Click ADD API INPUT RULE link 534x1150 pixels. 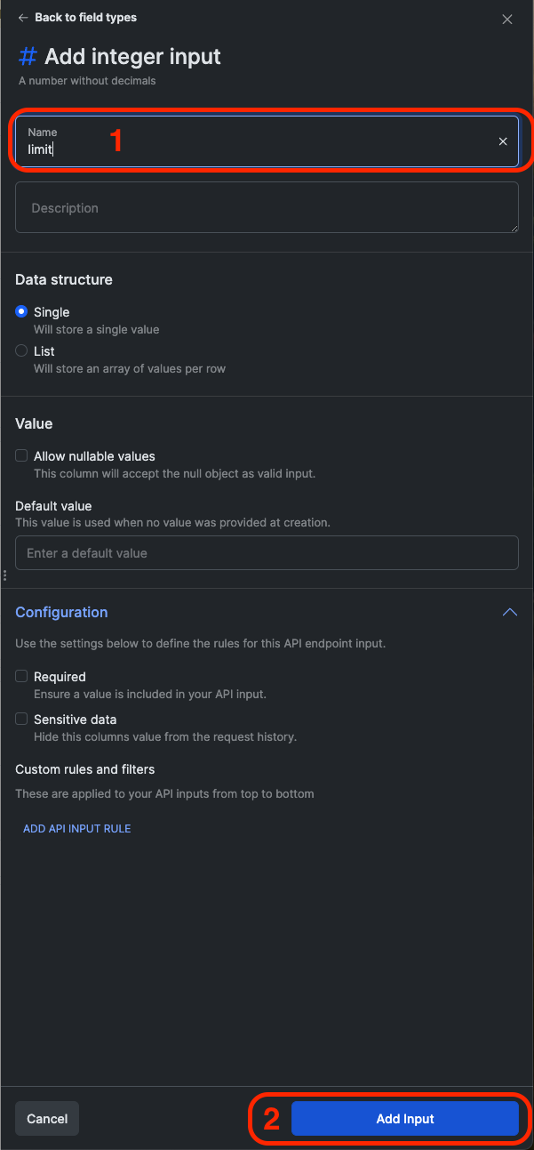click(77, 828)
